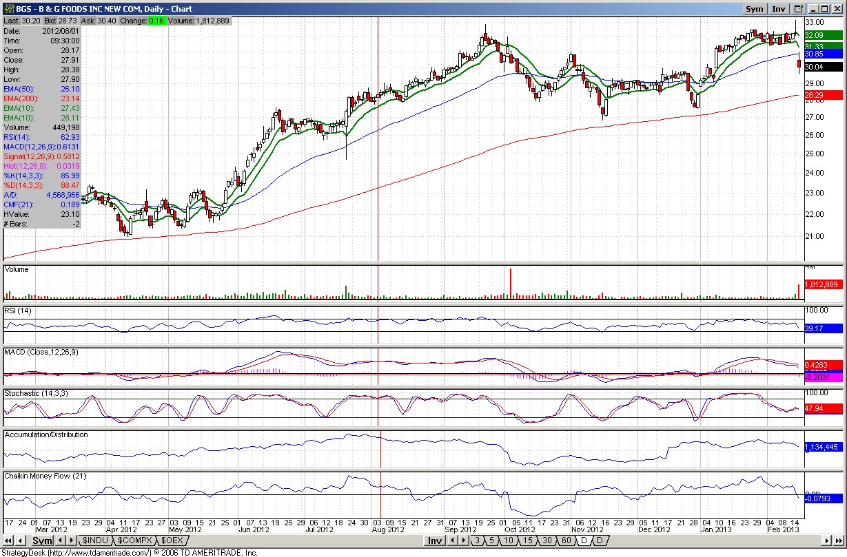
Task: Select the 15 minute interval tab
Action: pos(527,541)
